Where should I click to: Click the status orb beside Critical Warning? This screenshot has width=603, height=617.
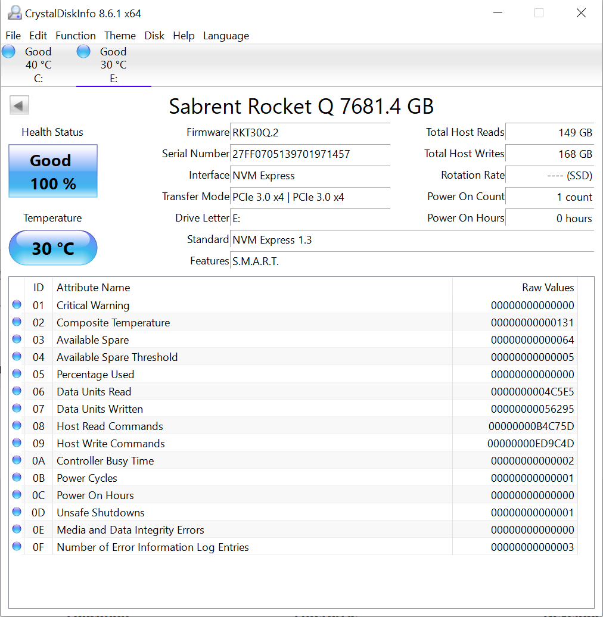[x=17, y=305]
